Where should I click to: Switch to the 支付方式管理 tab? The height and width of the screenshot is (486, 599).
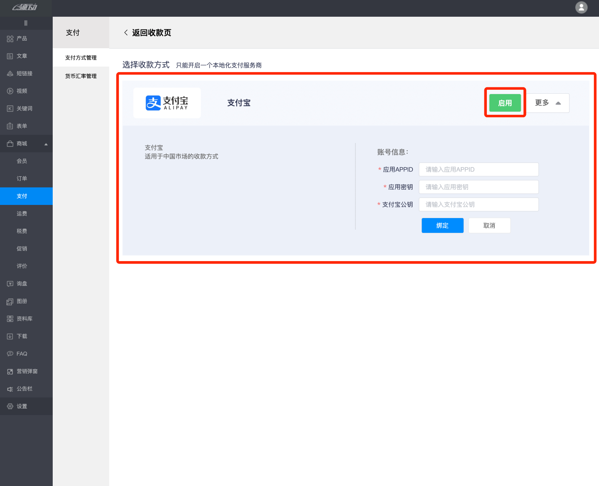click(81, 57)
